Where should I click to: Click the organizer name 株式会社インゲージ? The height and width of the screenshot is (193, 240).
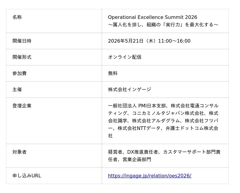point(129,90)
